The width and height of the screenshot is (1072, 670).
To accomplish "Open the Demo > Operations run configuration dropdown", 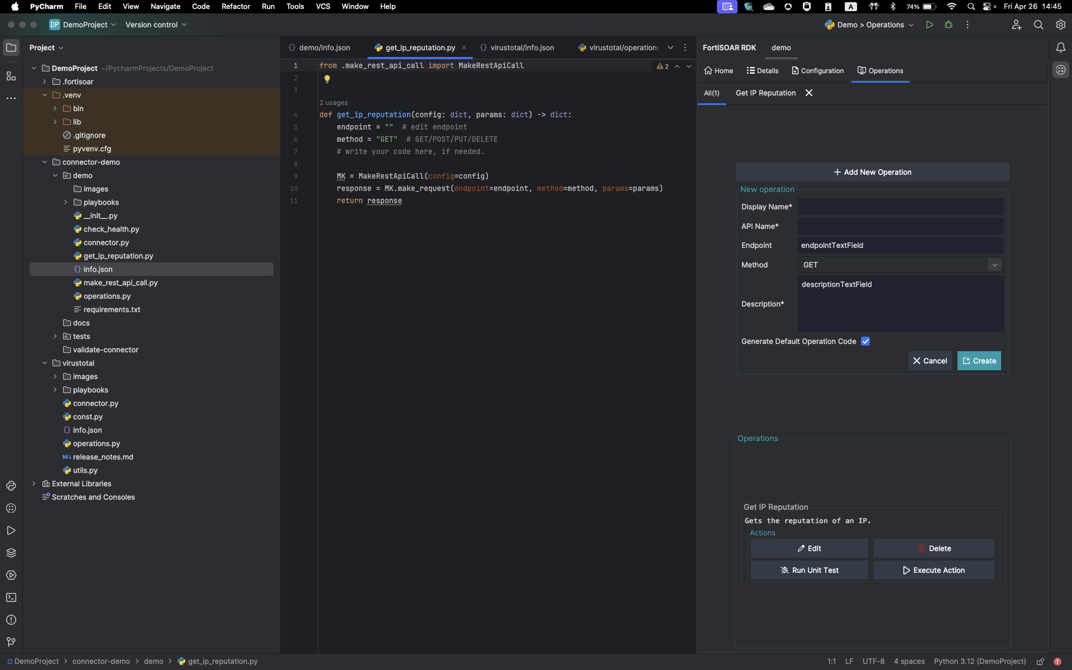I will click(x=869, y=25).
